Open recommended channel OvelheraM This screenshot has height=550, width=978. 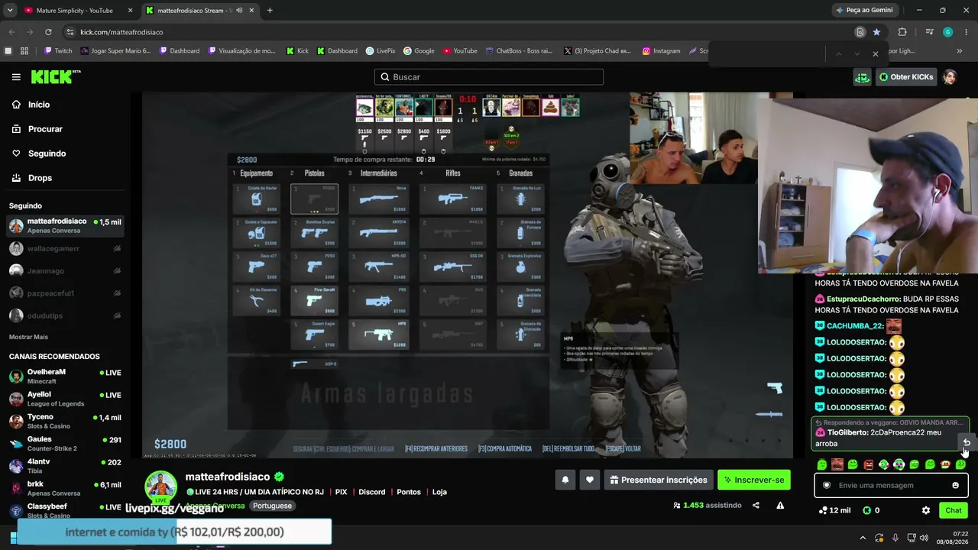[65, 377]
